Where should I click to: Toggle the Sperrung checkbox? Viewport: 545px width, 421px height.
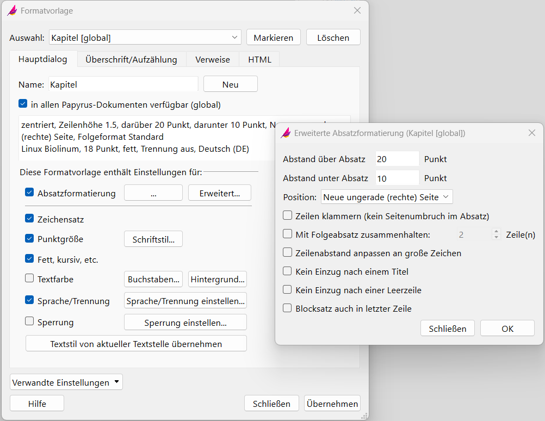pyautogui.click(x=30, y=321)
